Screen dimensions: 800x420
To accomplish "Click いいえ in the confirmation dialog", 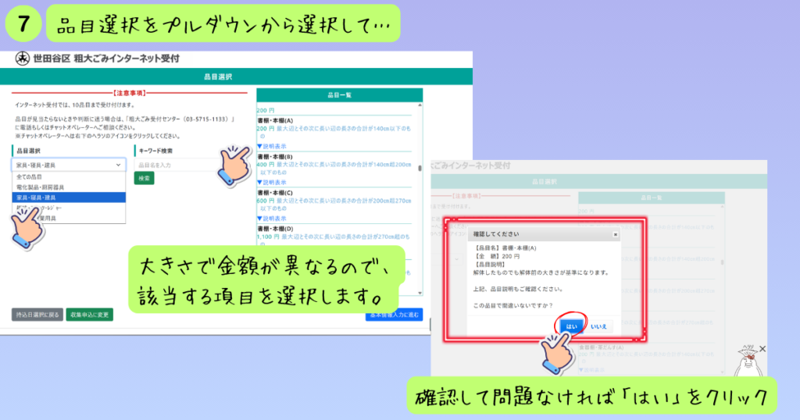I will (598, 327).
